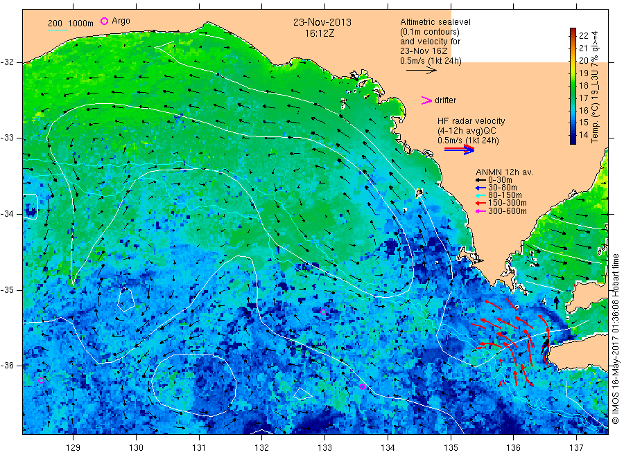Screen dimensions: 624x457
Task: Click the '16:12Z' time label
Action: point(320,34)
